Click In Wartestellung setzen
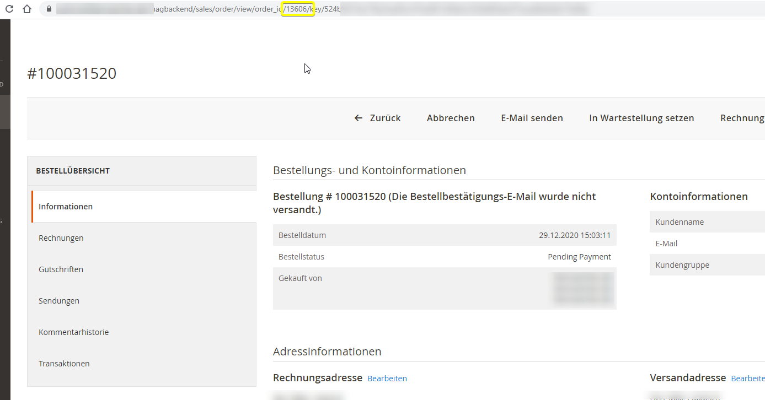This screenshot has width=765, height=400. point(641,118)
